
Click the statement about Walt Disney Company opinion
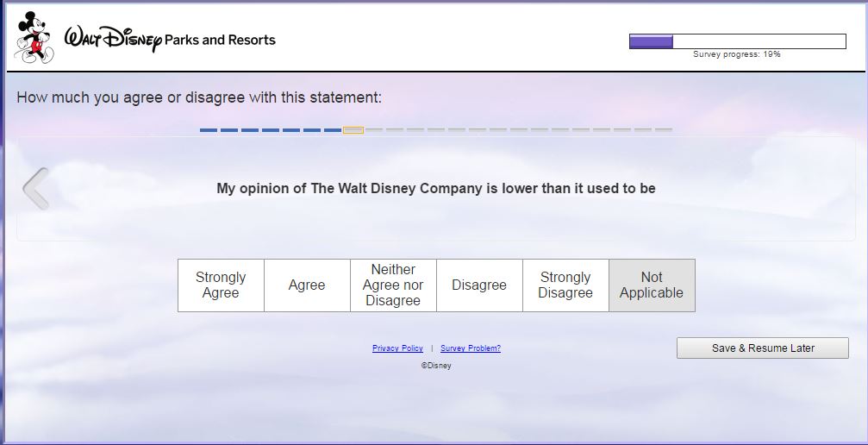pyautogui.click(x=435, y=189)
